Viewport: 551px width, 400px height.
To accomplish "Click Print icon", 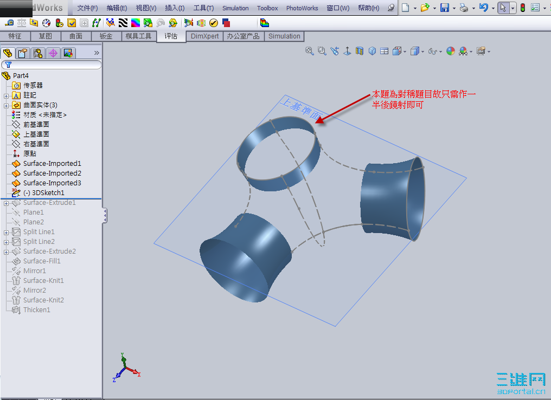I will click(x=464, y=8).
